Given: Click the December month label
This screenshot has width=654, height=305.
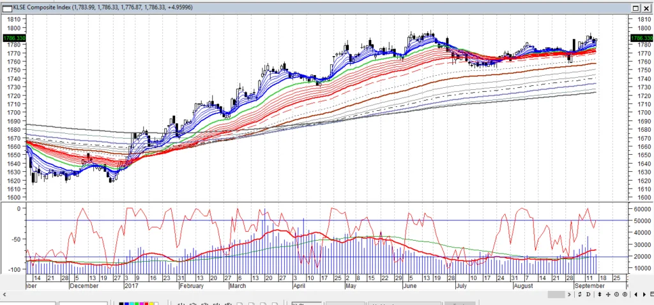Looking at the screenshot, I should coord(84,286).
